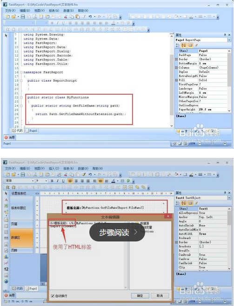Click zoom-in plus icon in code editor status bar
234x306 pixels.
tap(225, 143)
